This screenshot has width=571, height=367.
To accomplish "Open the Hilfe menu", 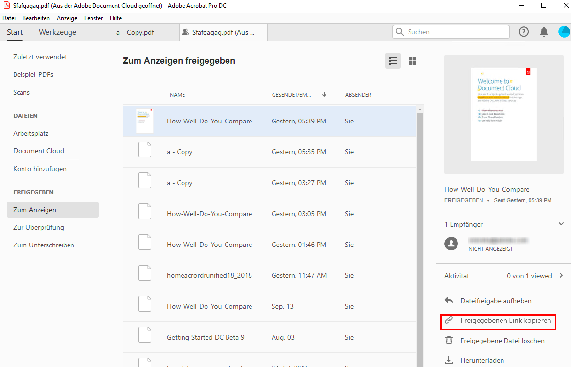I will tap(116, 18).
